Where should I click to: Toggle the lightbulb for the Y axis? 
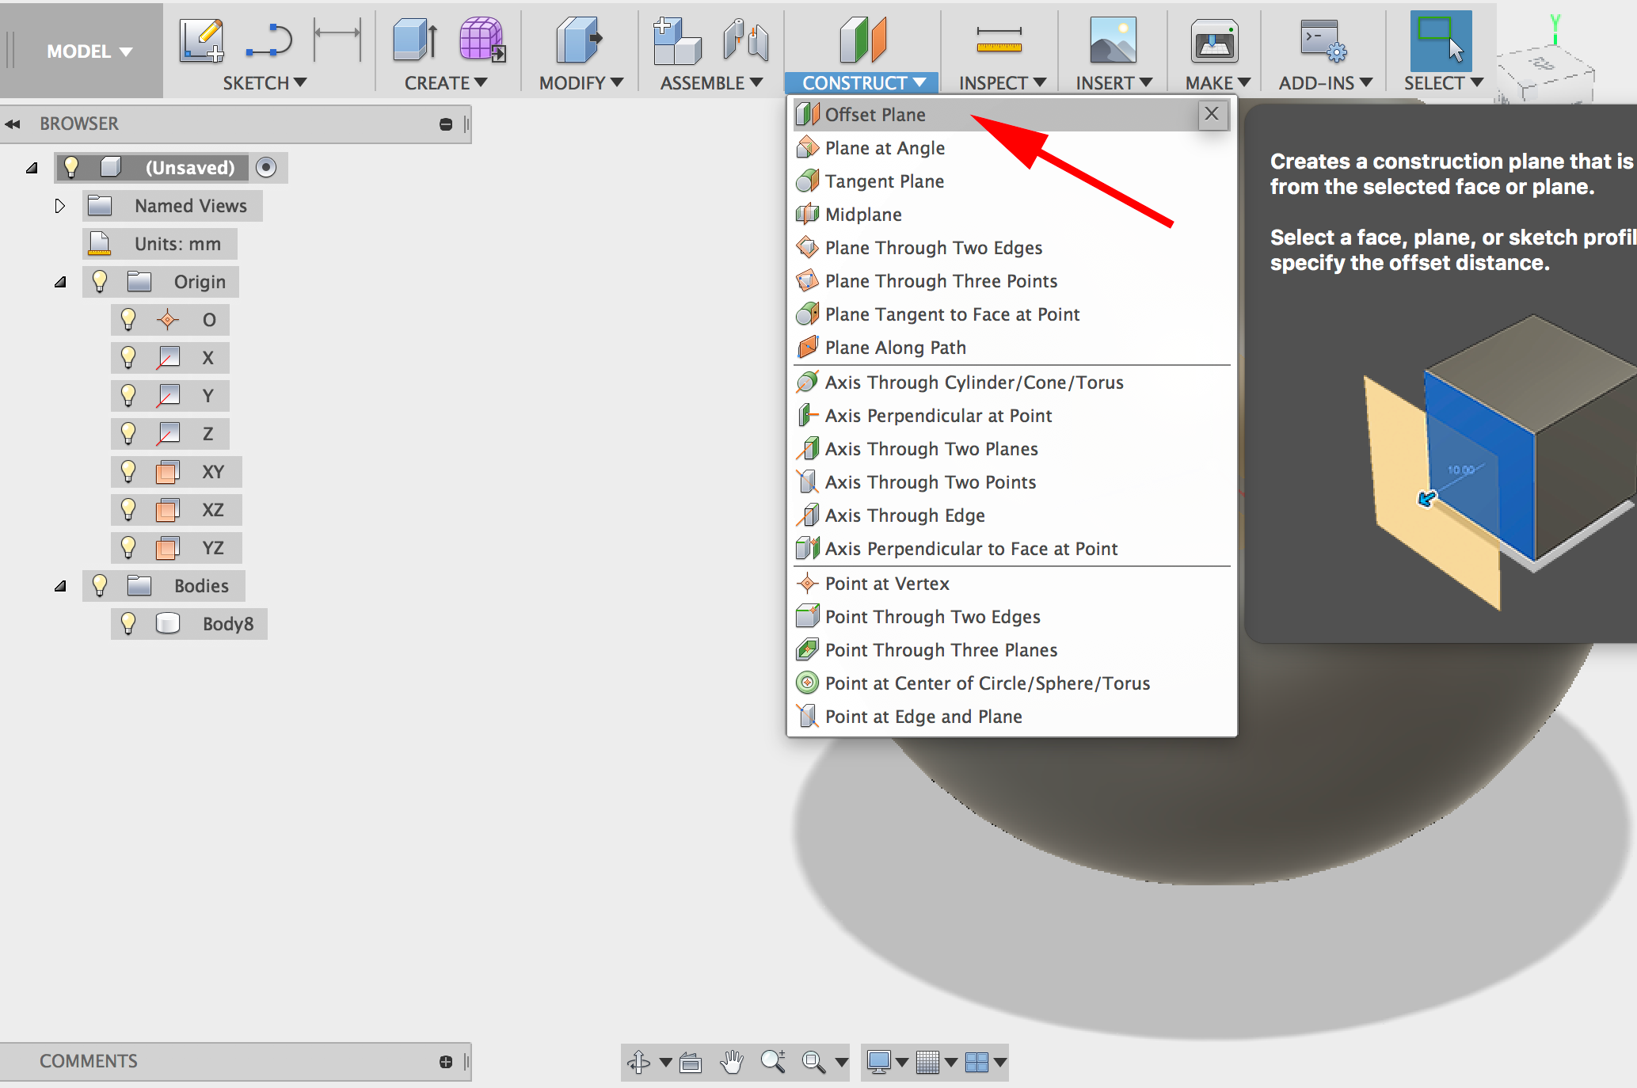coord(128,395)
